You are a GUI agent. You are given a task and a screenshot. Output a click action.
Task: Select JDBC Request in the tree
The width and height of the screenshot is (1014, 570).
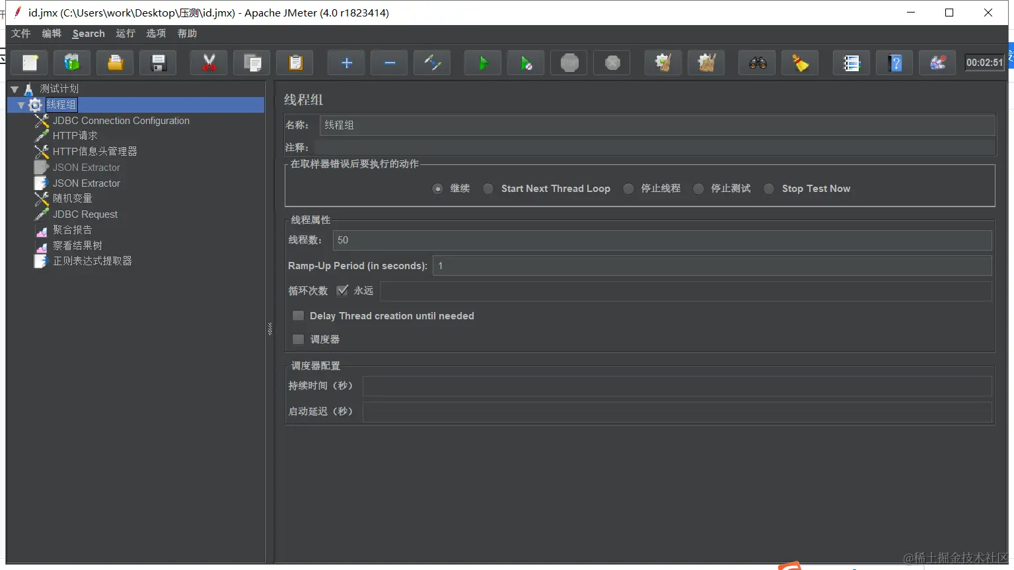point(85,214)
